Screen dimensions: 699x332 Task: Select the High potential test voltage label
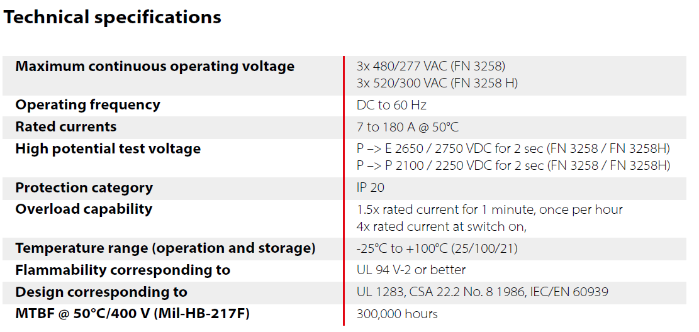pyautogui.click(x=108, y=149)
